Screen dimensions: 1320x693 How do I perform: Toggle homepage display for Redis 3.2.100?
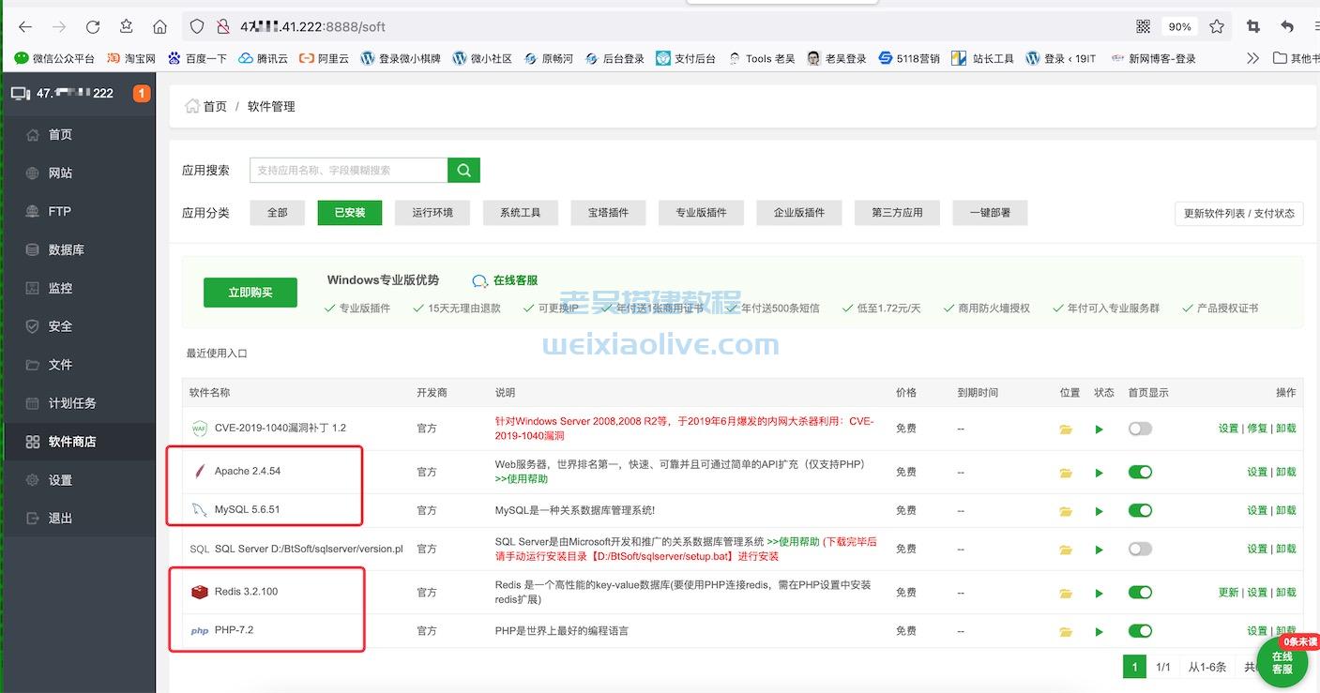[1140, 592]
